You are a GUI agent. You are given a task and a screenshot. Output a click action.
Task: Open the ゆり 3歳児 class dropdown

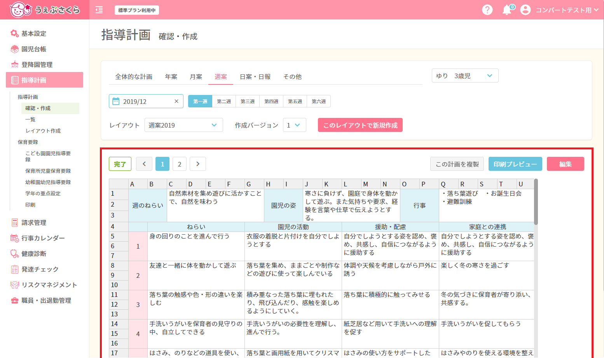(465, 76)
